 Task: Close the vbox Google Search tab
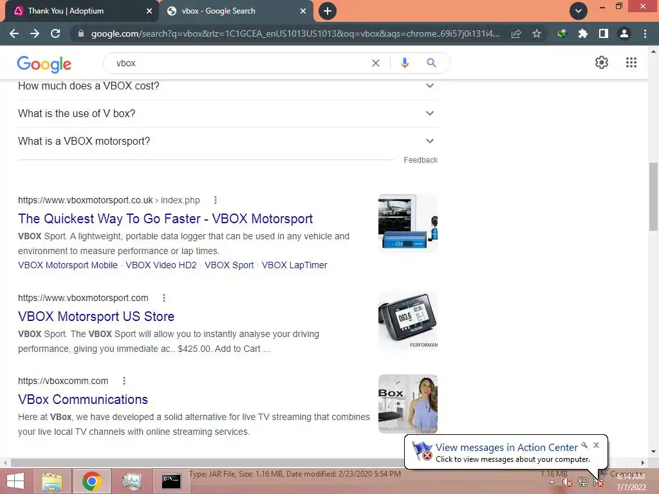[303, 11]
